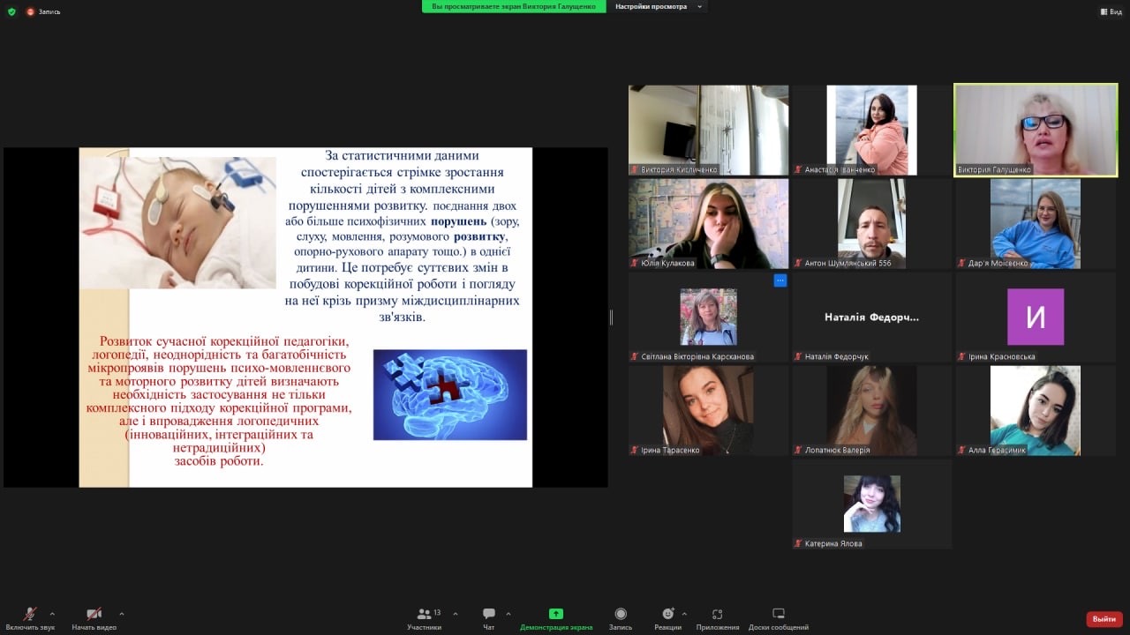Start camera using Начать видео icon
Viewport: 1130px width, 635px height.
94,614
